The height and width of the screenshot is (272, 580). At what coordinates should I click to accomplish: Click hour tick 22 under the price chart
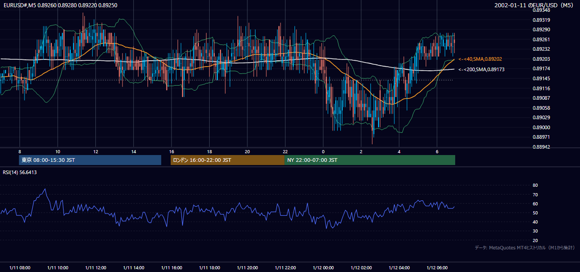285,151
